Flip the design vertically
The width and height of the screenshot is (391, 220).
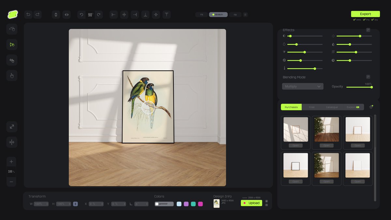coord(56,15)
